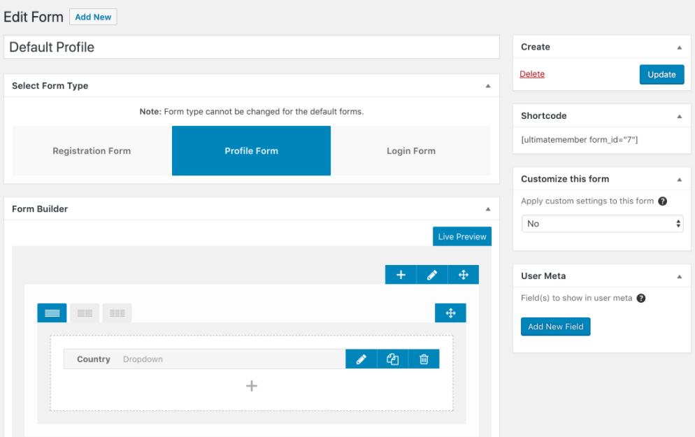Viewport: 695px width, 437px height.
Task: Collapse the Customize this form panel
Action: [x=680, y=180]
